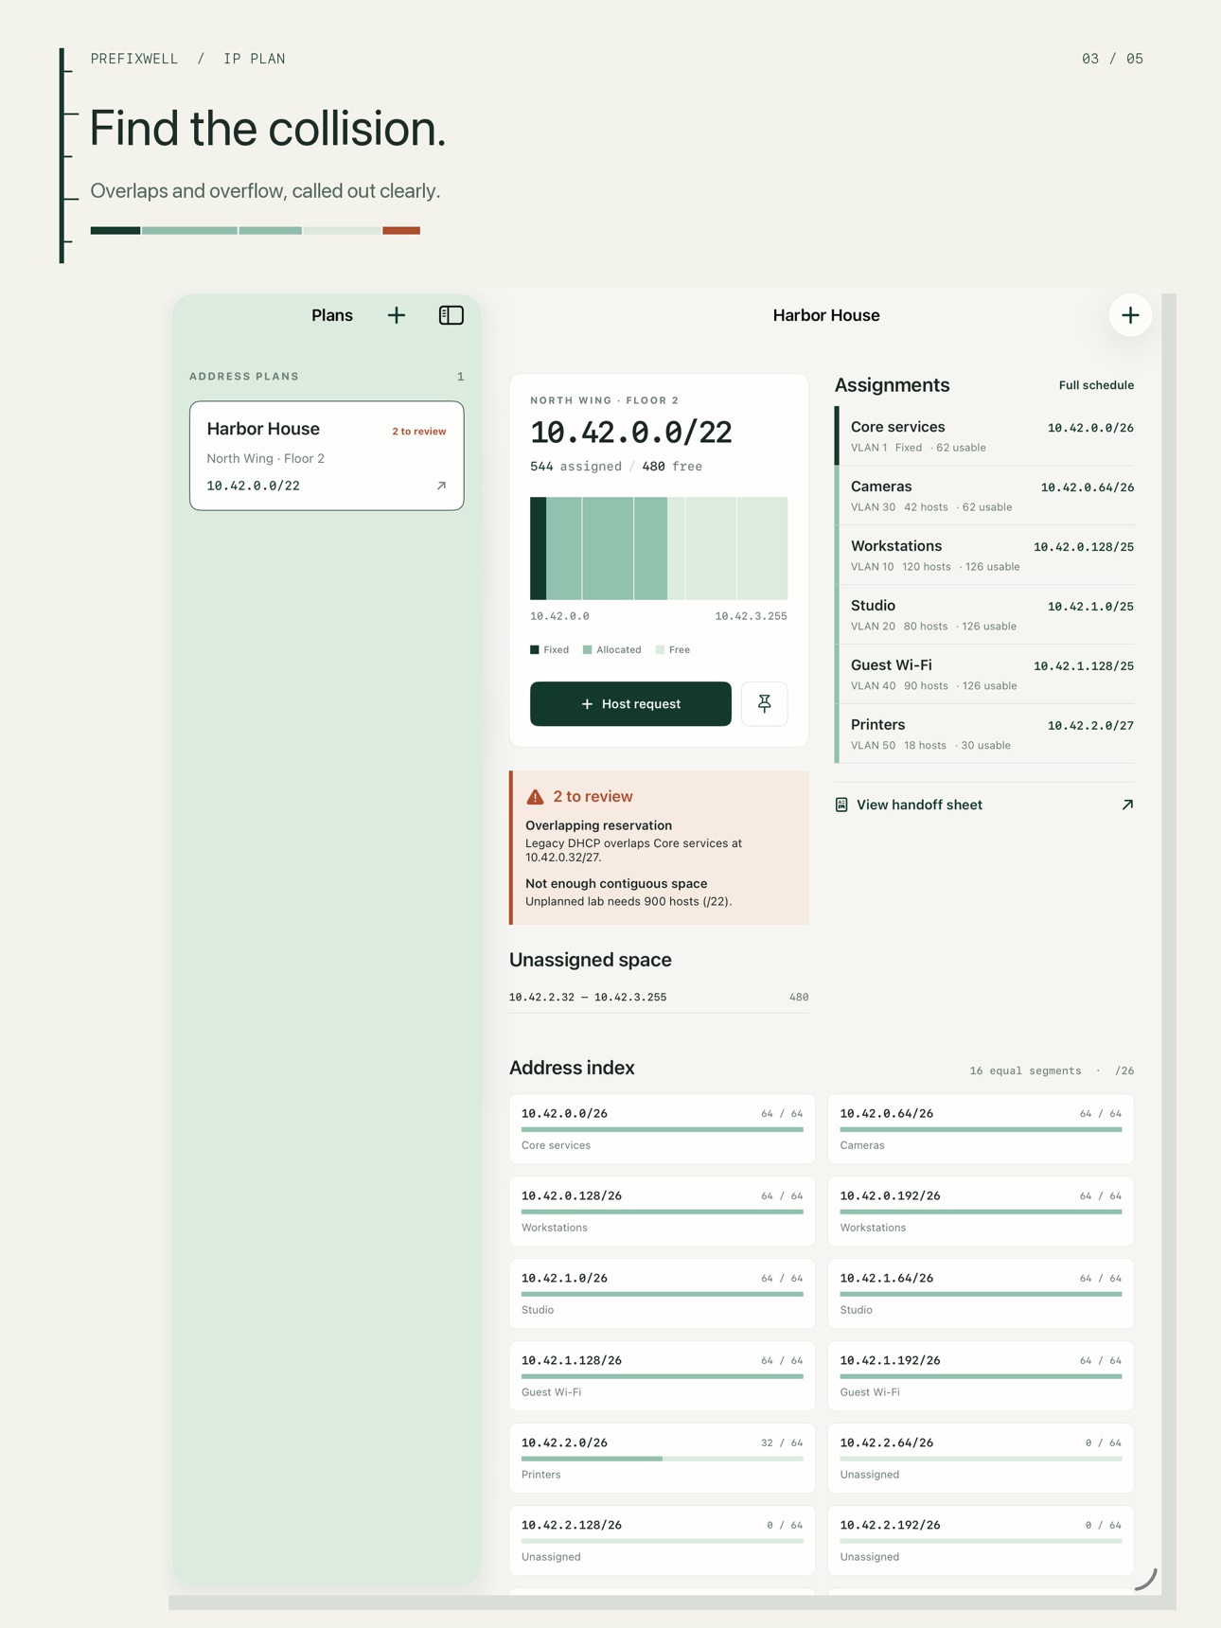Select Workstations assignment row
The width and height of the screenshot is (1221, 1628).
click(984, 555)
